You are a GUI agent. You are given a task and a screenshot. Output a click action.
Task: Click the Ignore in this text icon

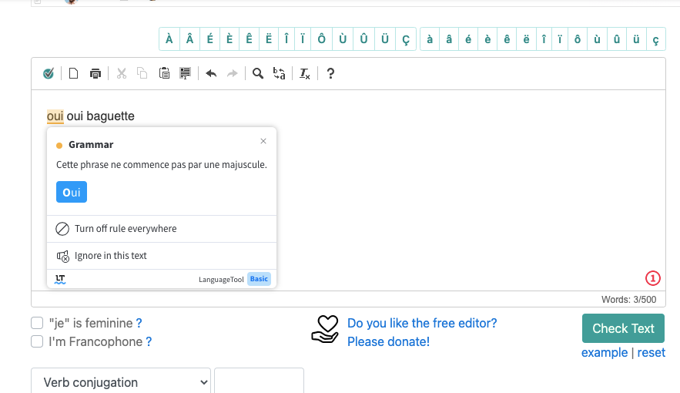tap(63, 256)
